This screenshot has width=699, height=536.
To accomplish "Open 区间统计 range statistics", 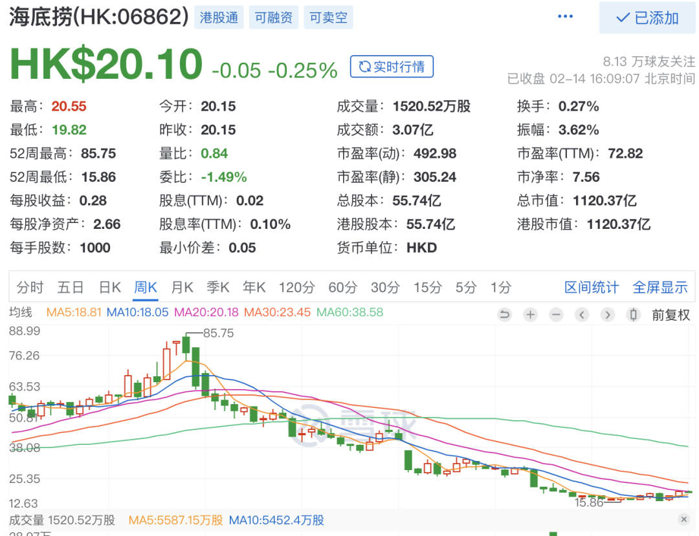I will point(592,288).
